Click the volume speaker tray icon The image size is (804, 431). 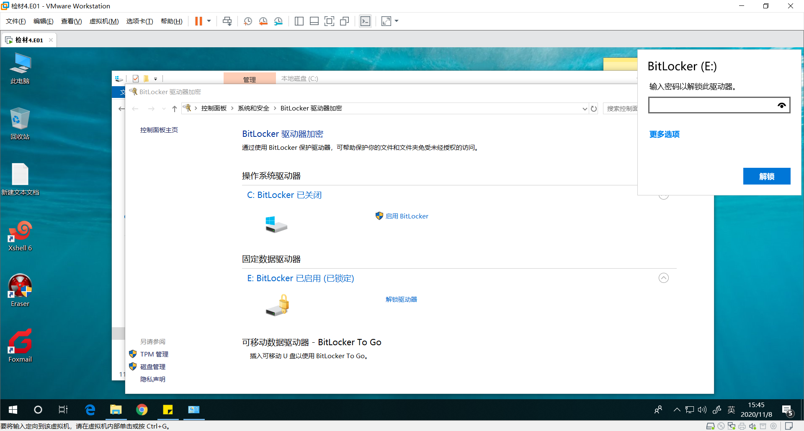702,410
